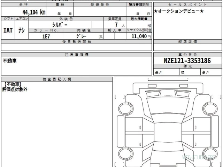Click the 輸入車 header cell
Screen dimensions: 223x167
[x=115, y=30]
